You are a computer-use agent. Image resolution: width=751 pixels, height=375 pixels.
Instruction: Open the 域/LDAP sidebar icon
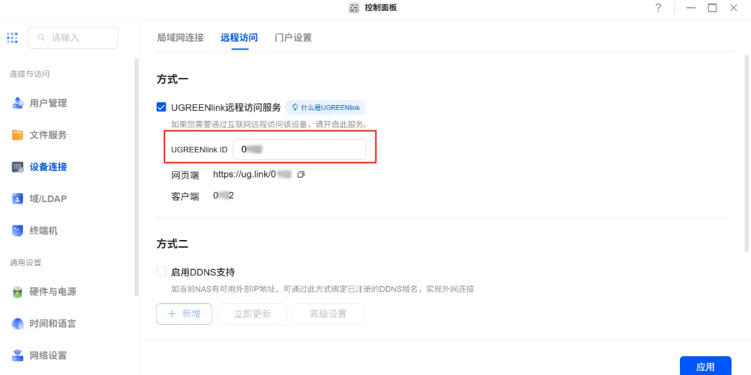18,199
